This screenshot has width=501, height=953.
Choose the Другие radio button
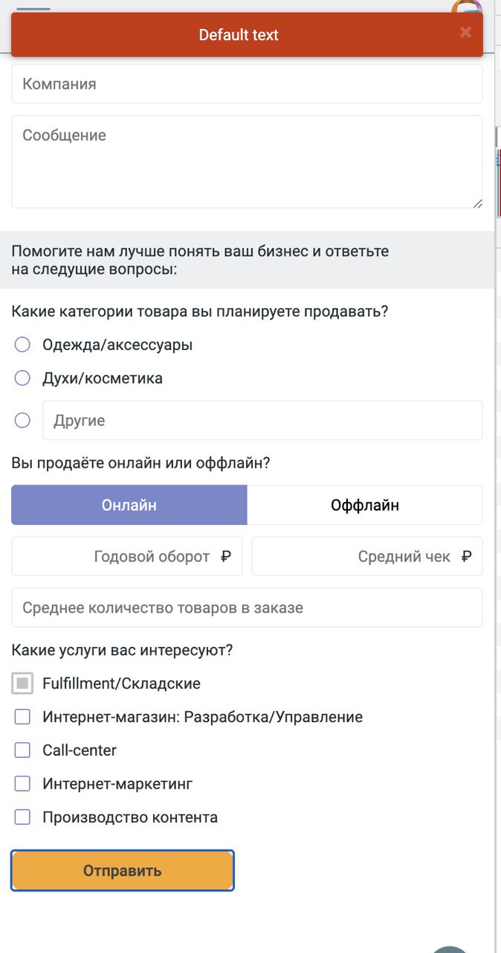22,421
